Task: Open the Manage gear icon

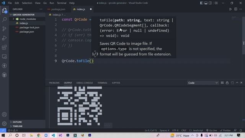Action: coord(4,123)
